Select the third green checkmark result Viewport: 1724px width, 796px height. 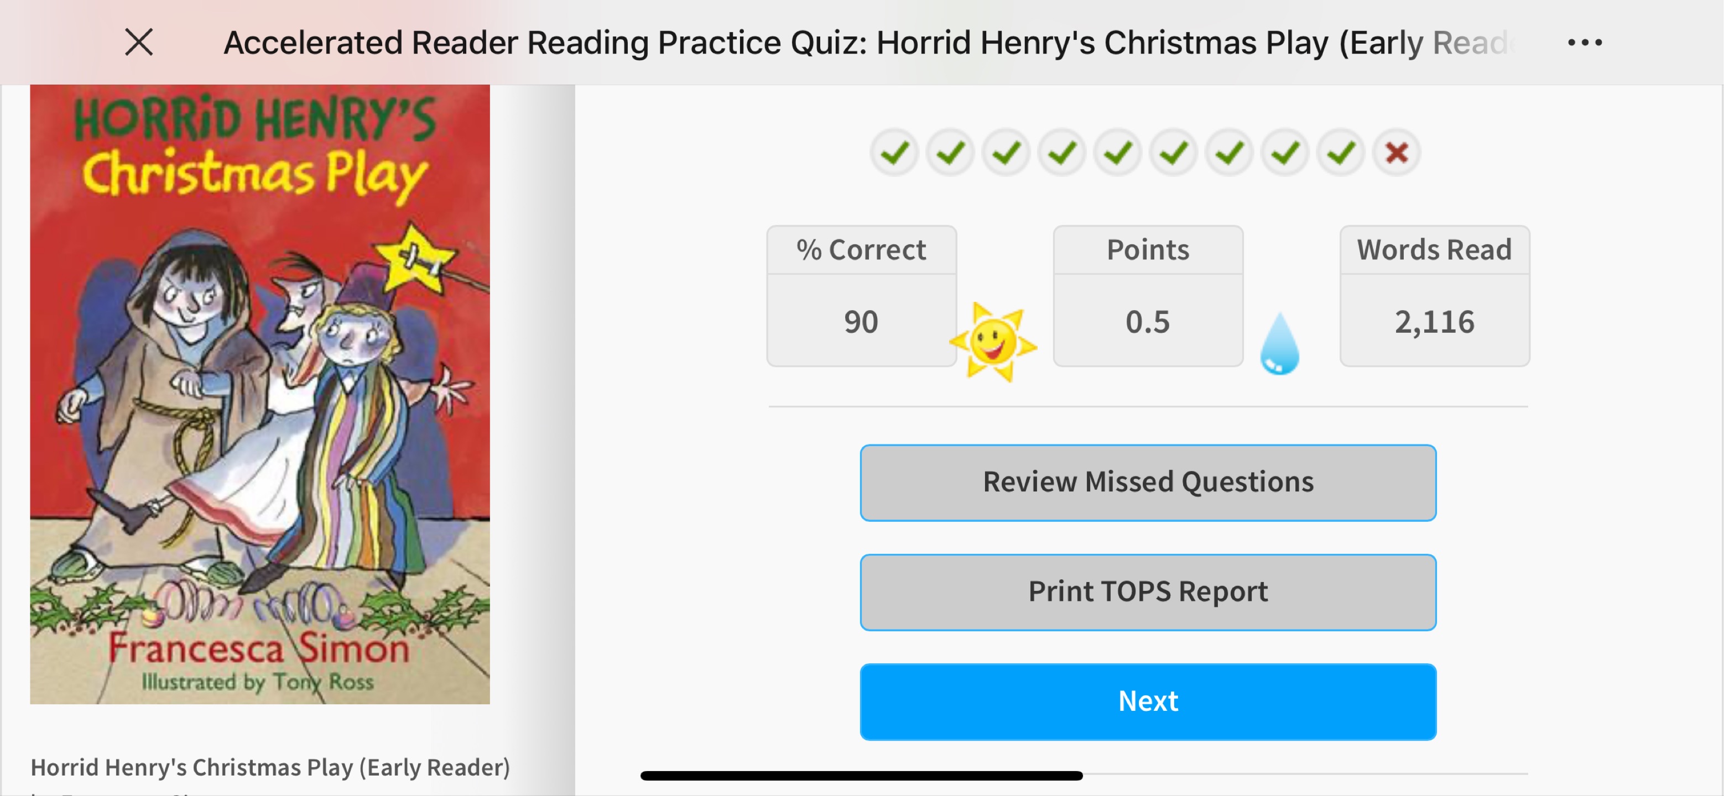(x=1006, y=153)
